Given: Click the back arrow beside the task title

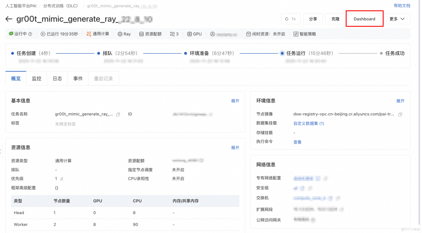Looking at the screenshot, I should coord(9,19).
